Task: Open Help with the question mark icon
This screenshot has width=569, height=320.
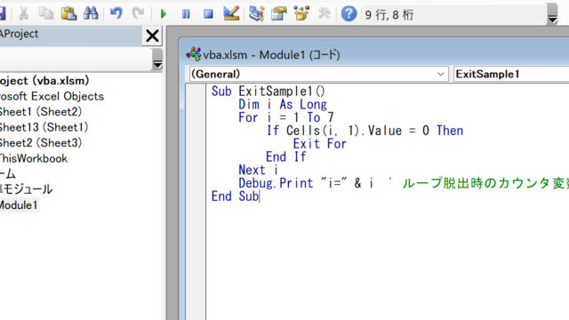Action: point(349,14)
